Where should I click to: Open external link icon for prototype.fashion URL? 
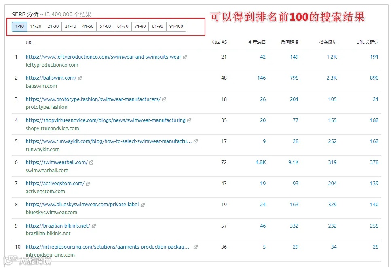pyautogui.click(x=164, y=99)
